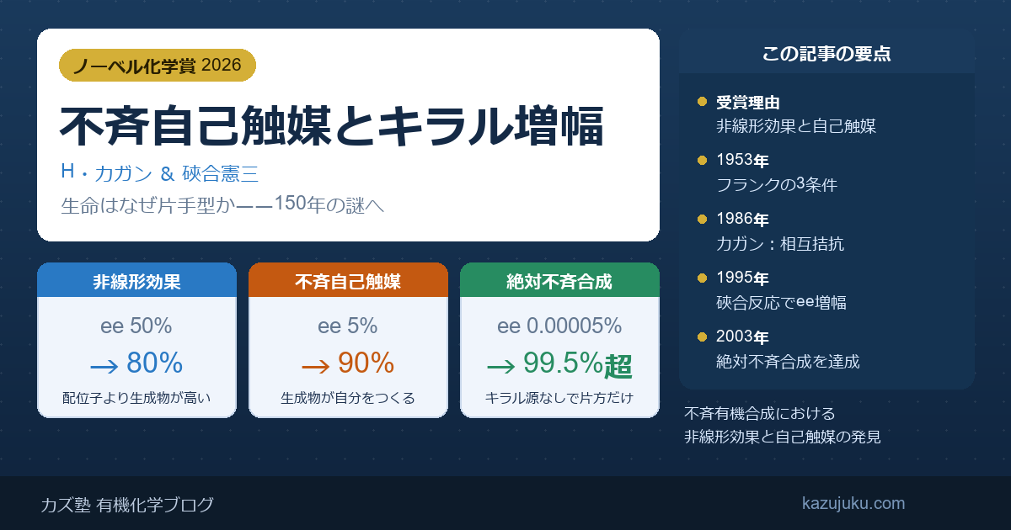Click the gold bullet beside 1986年
This screenshot has height=530, width=1011.
click(x=702, y=219)
